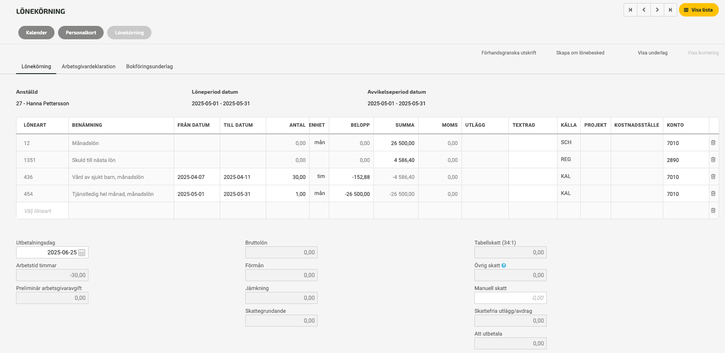Click Vård av sjukt barn, månadslön
This screenshot has height=353, width=725.
pyautogui.click(x=108, y=177)
